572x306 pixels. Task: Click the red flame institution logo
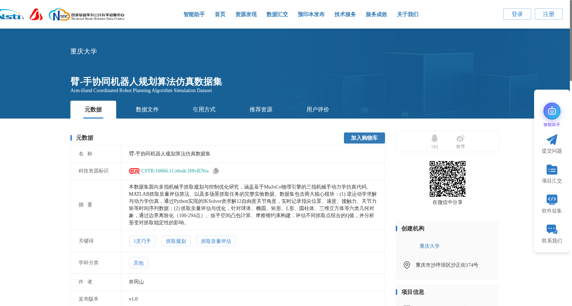[36, 14]
